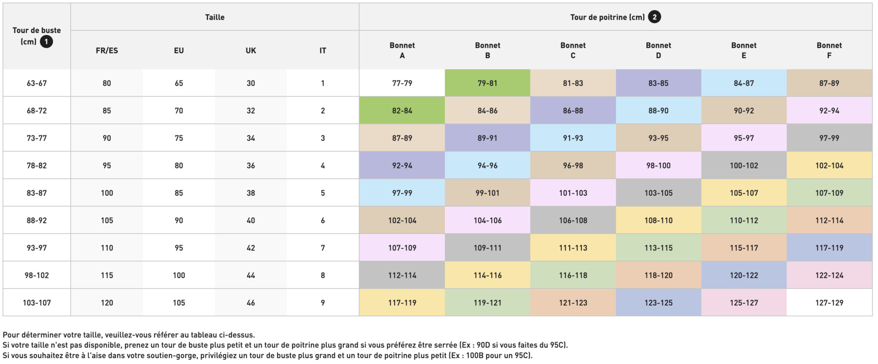Select the FR/ES size 120 cell
Screen dimensions: 878x364
click(x=107, y=303)
